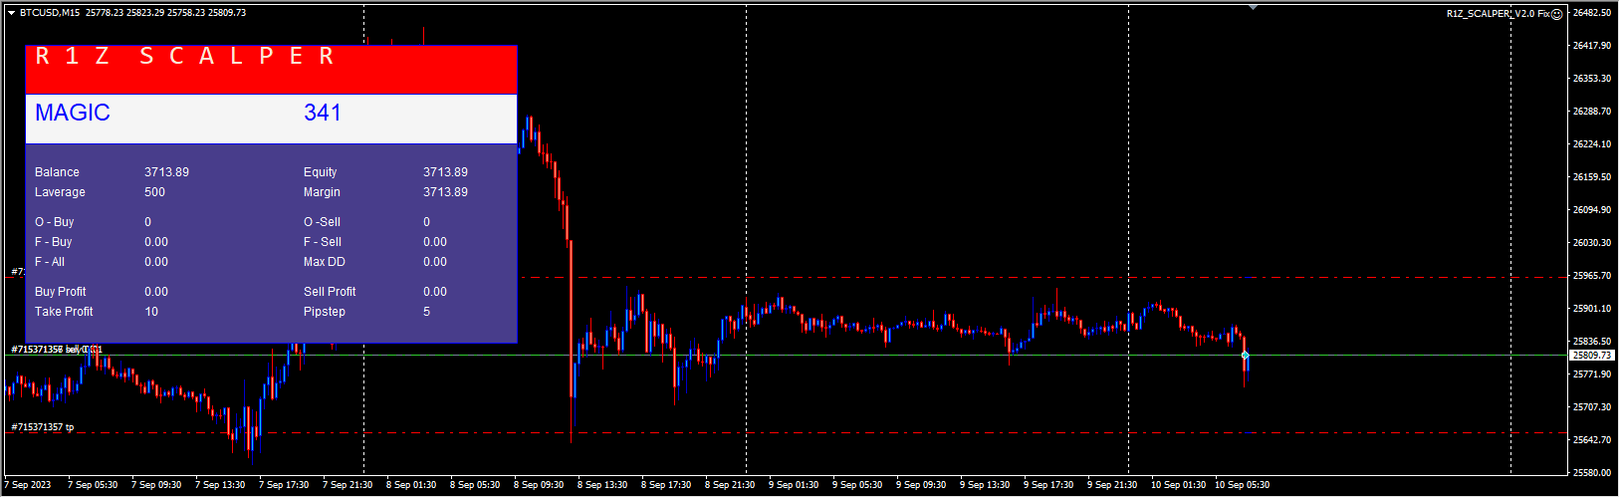The width and height of the screenshot is (1620, 498).
Task: Click the diamond marker on the latest candle
Action: [x=1245, y=355]
